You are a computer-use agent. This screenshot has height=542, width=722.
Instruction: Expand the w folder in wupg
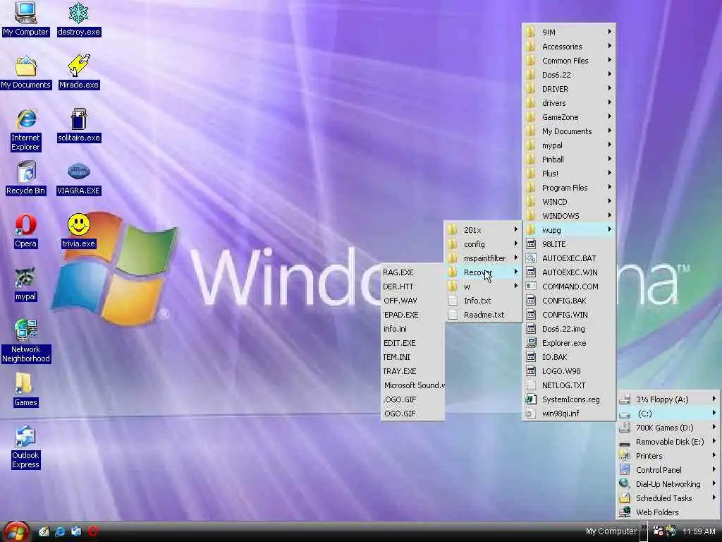483,287
